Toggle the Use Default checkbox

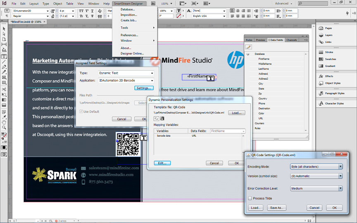click(81, 111)
